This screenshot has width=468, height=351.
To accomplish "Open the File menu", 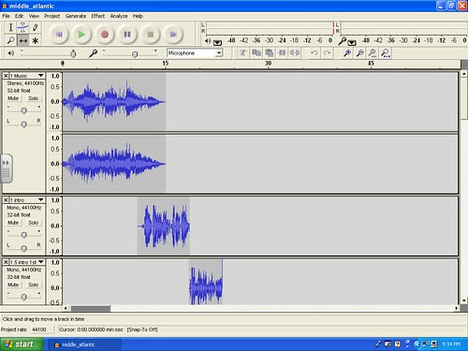I will [6, 16].
